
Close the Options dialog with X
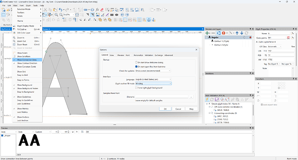[197, 50]
